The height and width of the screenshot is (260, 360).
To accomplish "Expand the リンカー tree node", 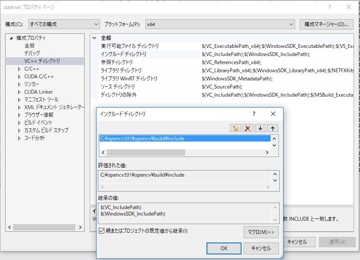I will click(x=19, y=84).
